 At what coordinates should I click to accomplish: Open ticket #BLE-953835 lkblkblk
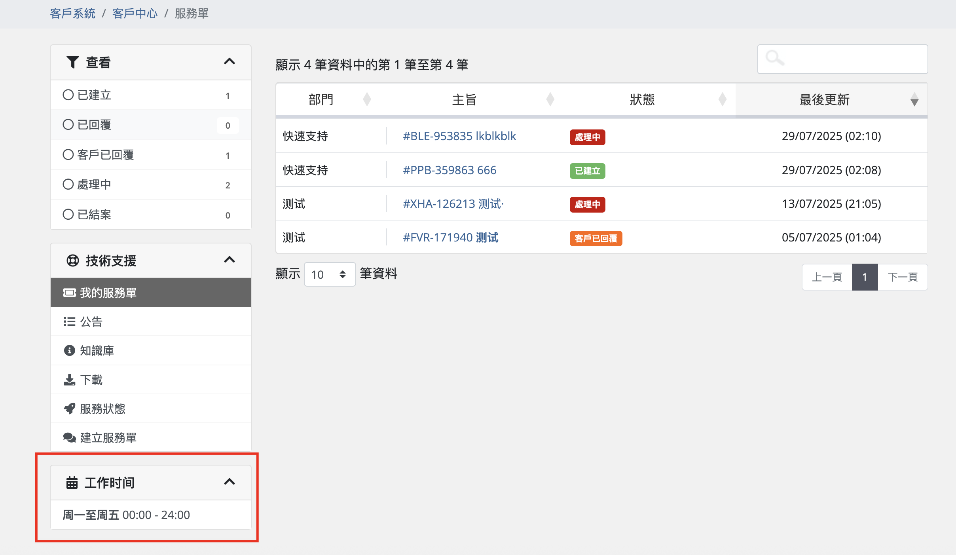click(459, 136)
